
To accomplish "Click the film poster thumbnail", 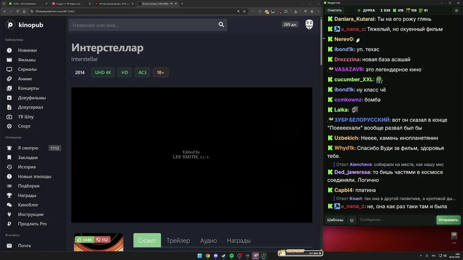I will click(99, 242).
